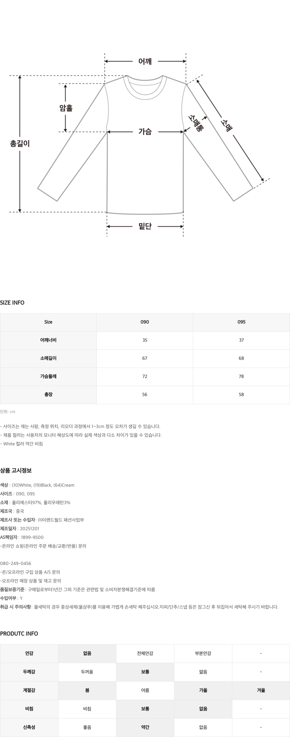This screenshot has width=290, height=737.
Task: Click the 가슴 label on the shirt
Action: pos(145,132)
